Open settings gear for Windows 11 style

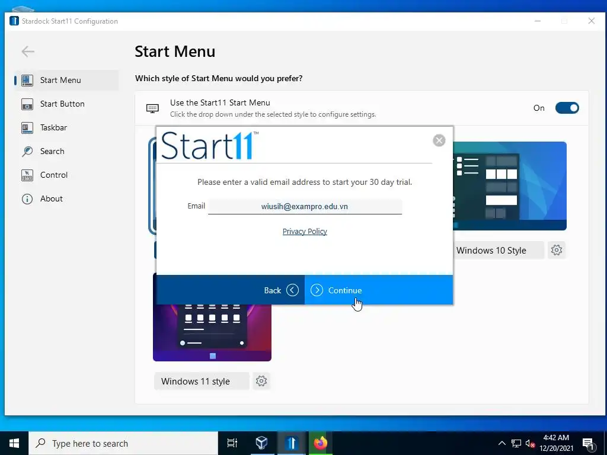coord(261,381)
